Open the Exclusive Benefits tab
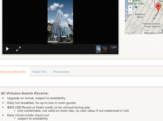Image resolution: width=163 pixels, height=121 pixels. (x=13, y=72)
